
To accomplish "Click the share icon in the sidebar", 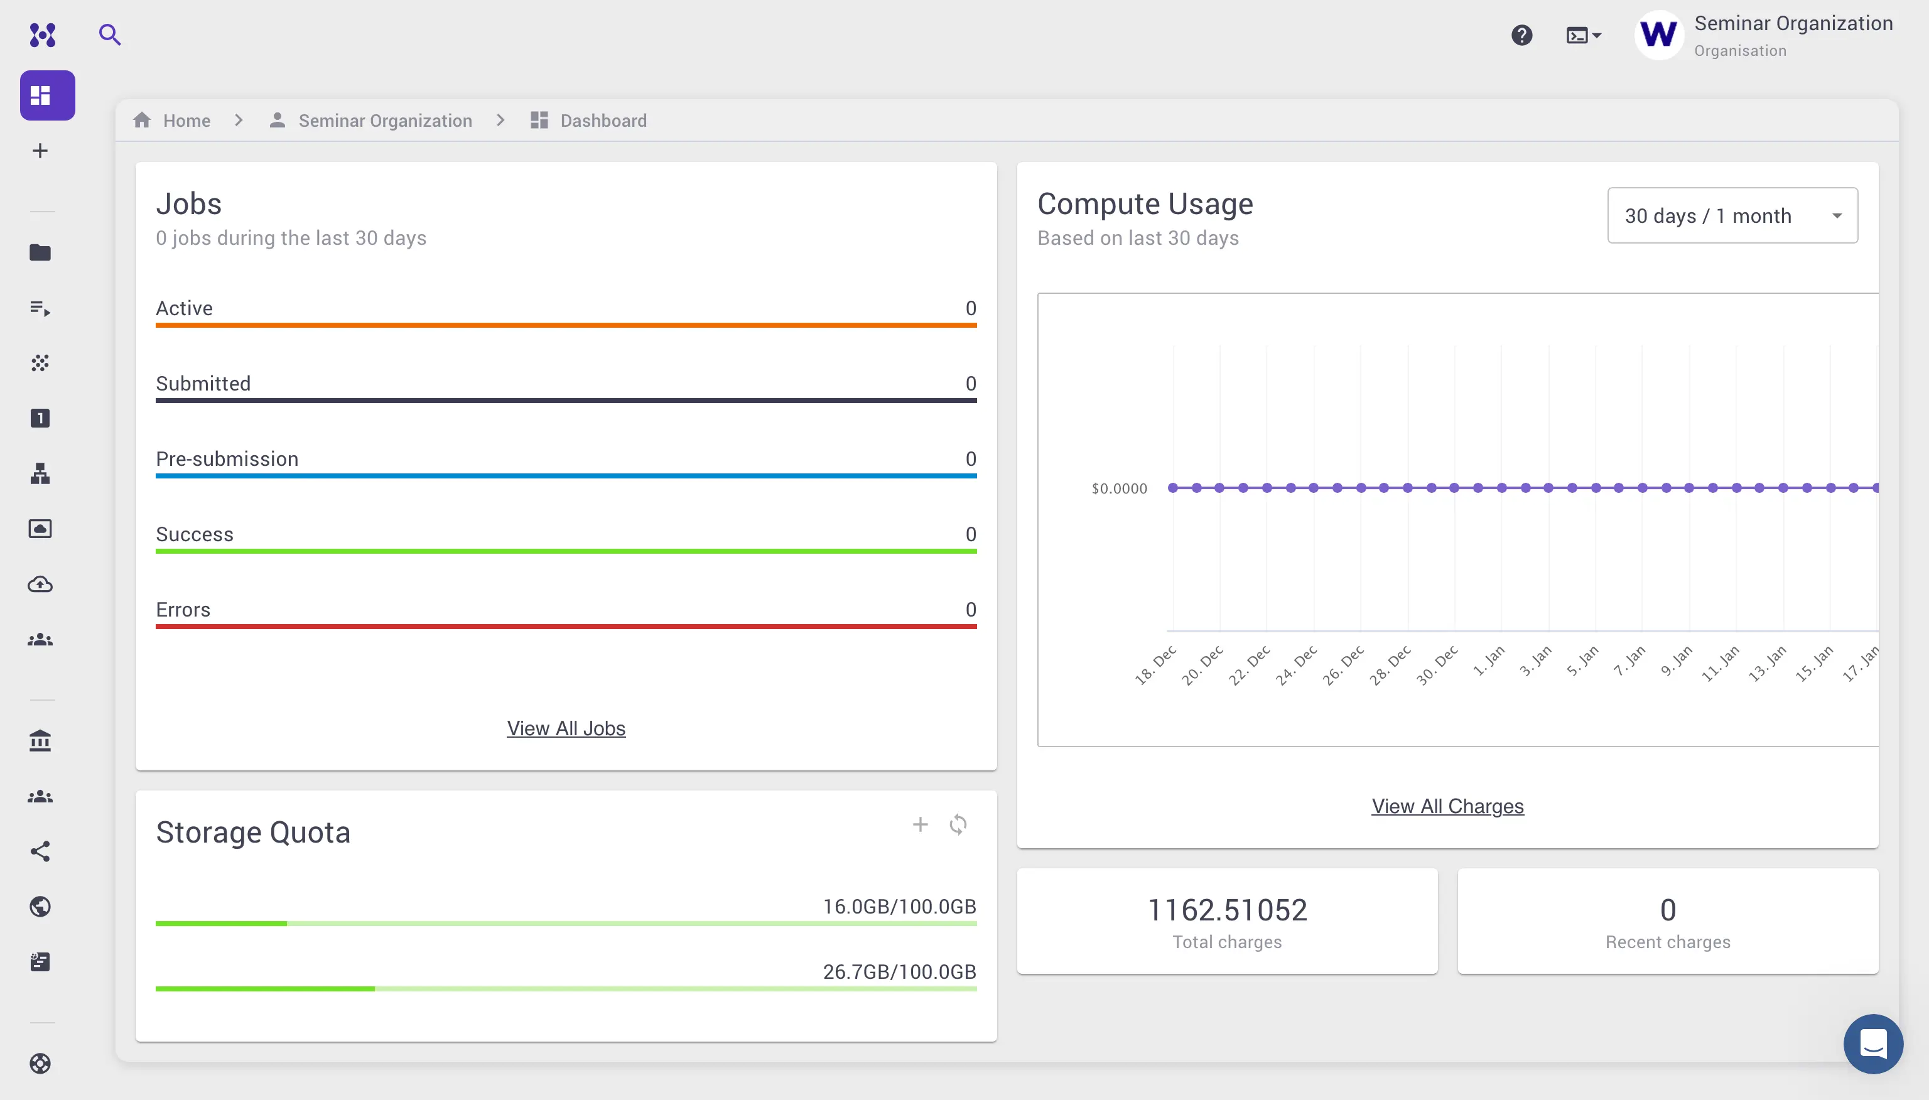I will pyautogui.click(x=40, y=851).
